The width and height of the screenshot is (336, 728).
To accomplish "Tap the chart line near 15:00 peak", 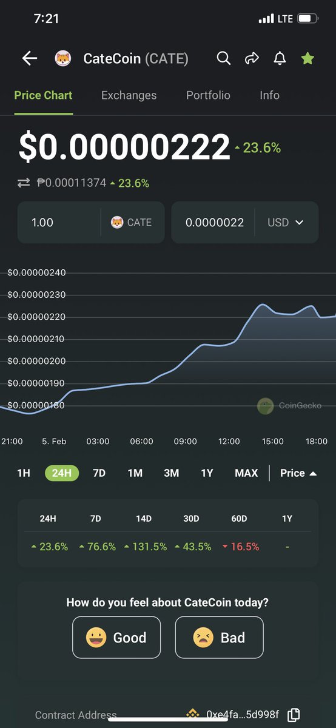I will tap(263, 305).
